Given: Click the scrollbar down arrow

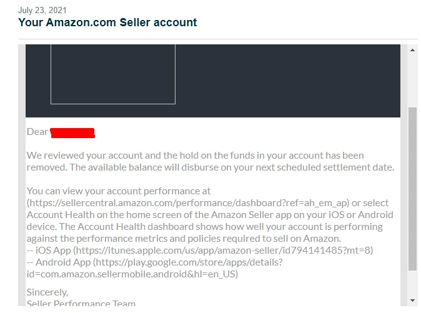Looking at the screenshot, I should [412, 301].
